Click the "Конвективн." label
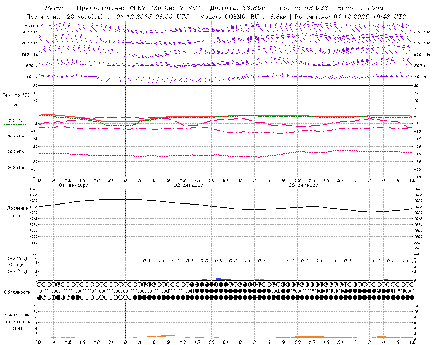432x345 pixels. click(17, 315)
